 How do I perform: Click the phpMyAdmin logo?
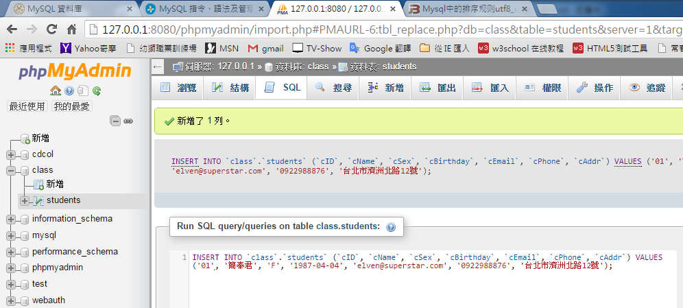click(x=75, y=71)
